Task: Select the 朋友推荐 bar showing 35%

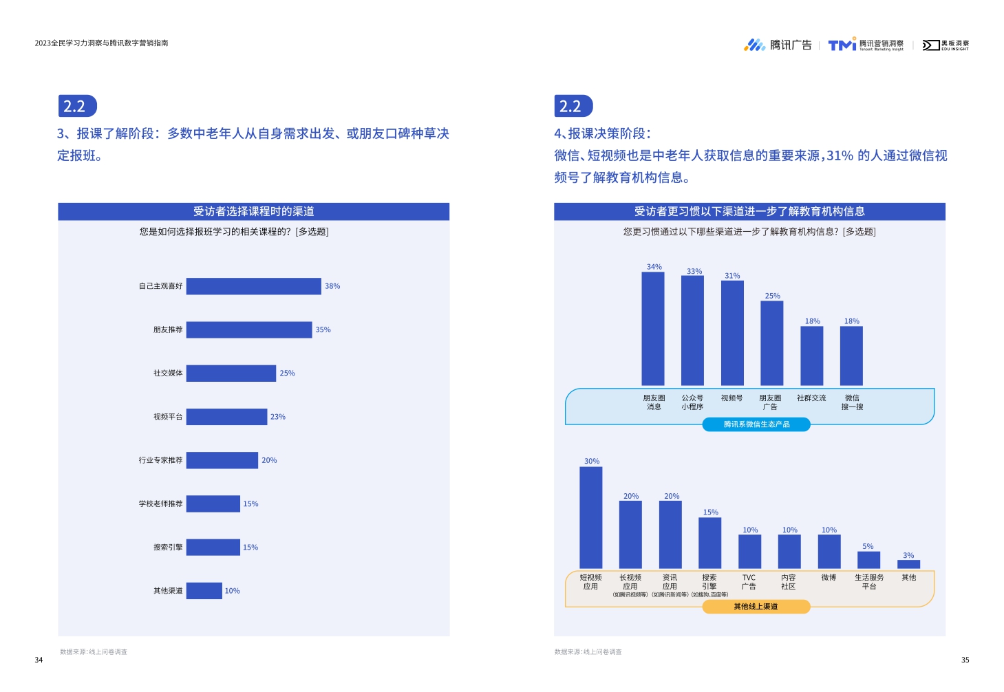Action: (x=250, y=330)
